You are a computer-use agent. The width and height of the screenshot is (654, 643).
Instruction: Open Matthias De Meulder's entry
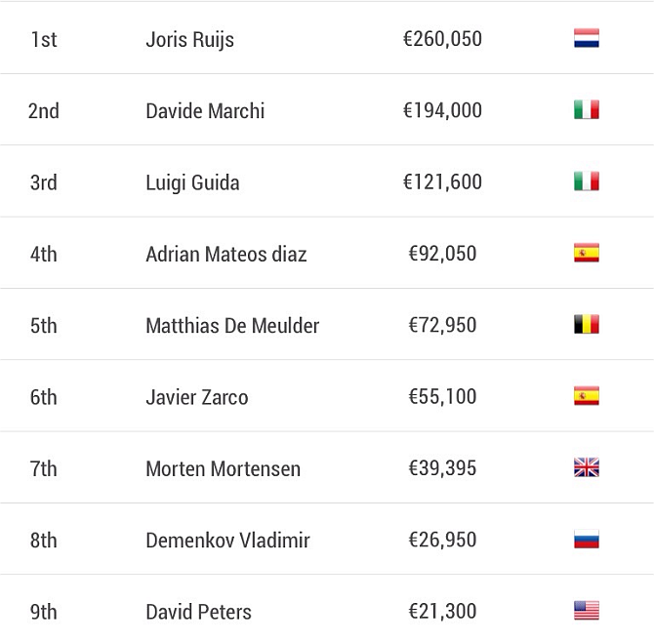click(232, 326)
